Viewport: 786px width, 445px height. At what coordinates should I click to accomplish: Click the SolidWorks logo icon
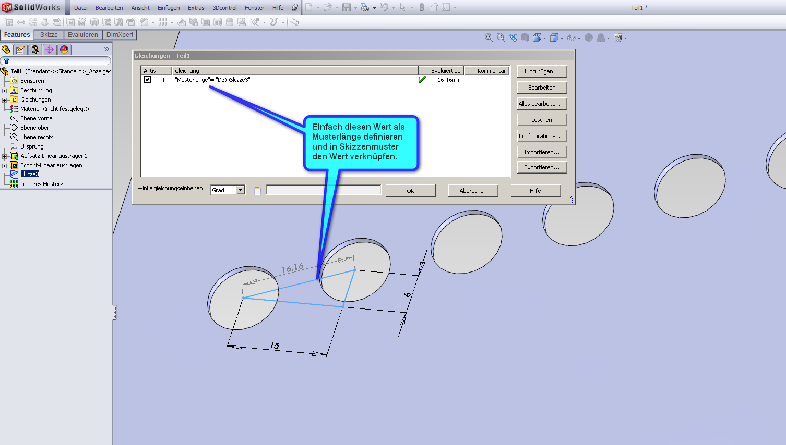pyautogui.click(x=7, y=7)
